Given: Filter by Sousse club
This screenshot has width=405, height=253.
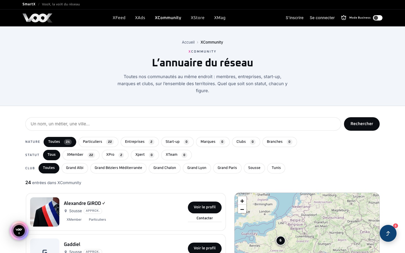Looking at the screenshot, I should pos(254,168).
